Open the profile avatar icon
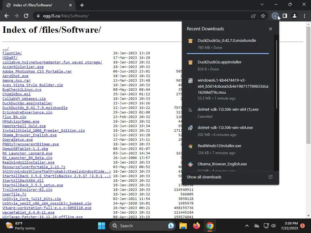 (x=295, y=16)
